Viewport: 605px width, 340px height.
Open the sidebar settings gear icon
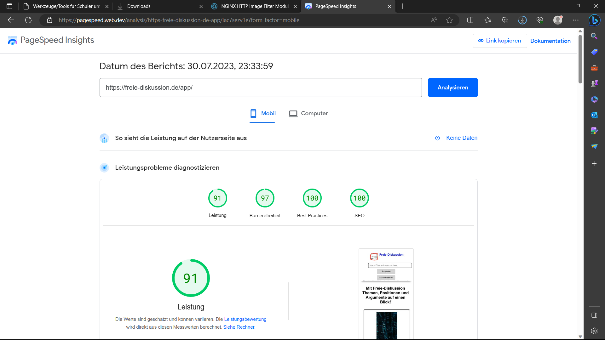(x=594, y=331)
